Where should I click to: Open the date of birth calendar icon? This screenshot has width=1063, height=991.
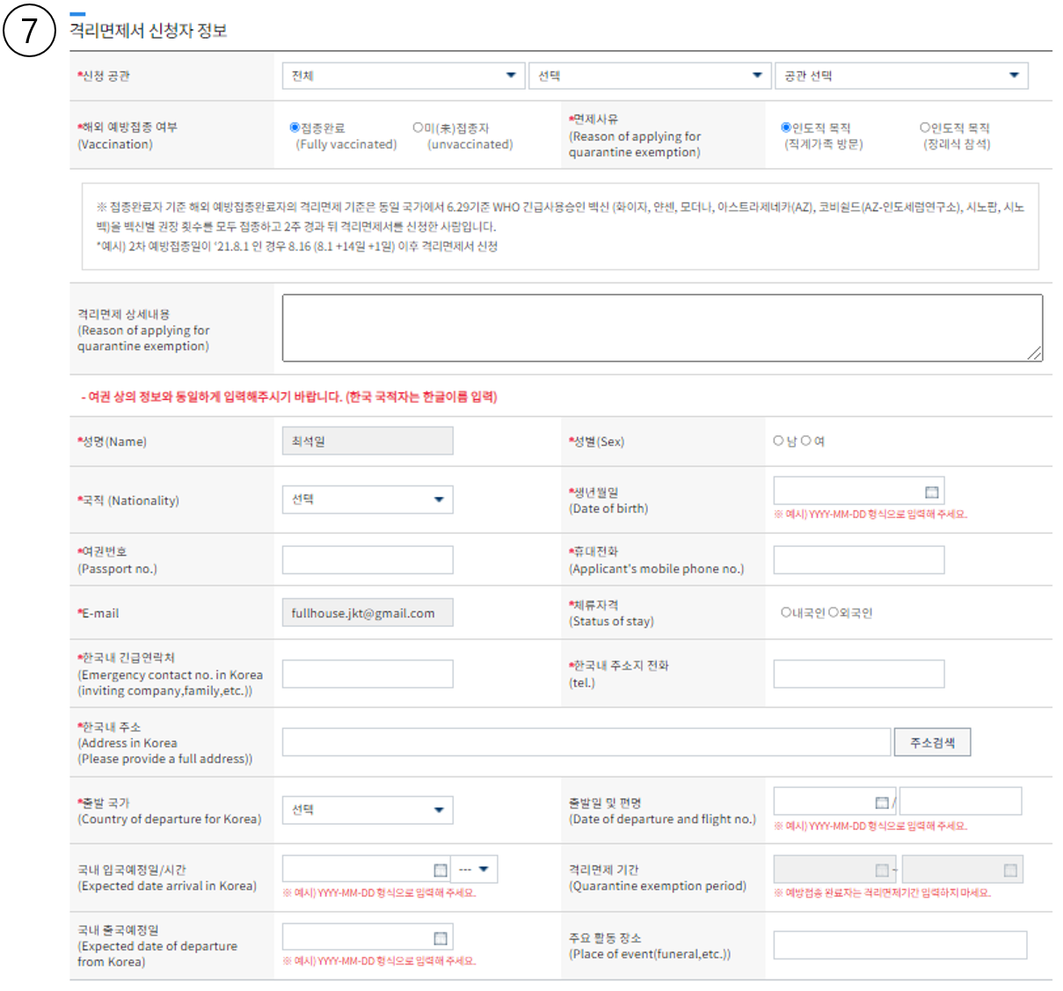pos(931,492)
